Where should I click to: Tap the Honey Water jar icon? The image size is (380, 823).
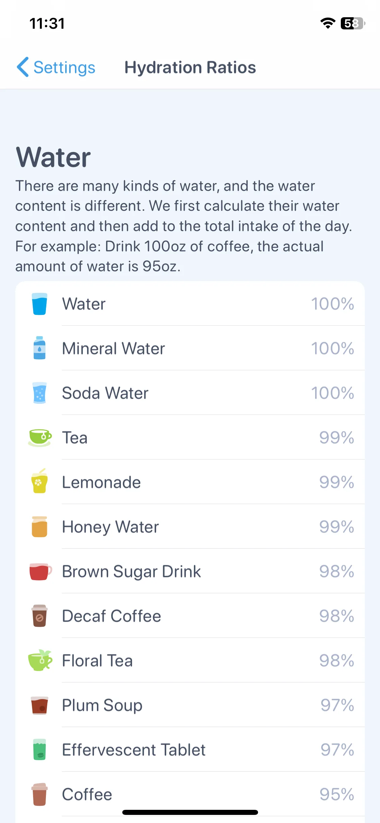(x=40, y=527)
